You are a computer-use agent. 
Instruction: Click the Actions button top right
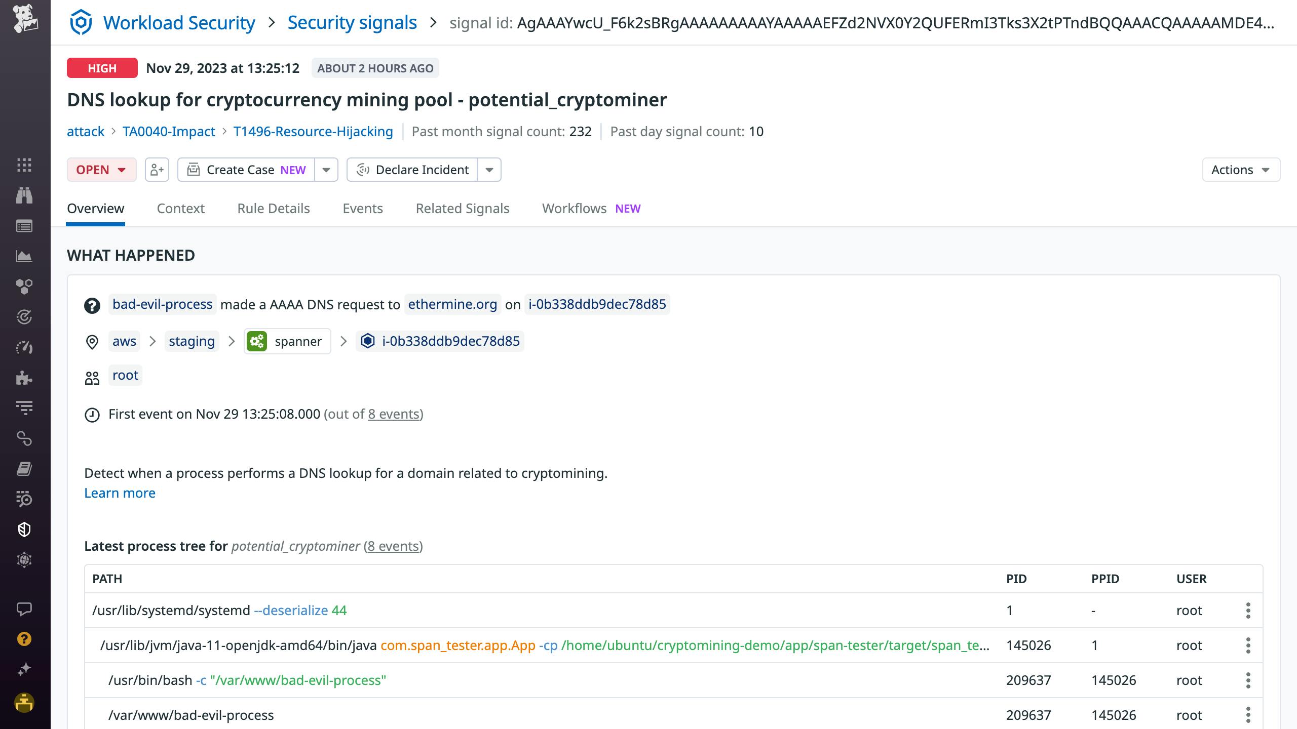point(1241,169)
